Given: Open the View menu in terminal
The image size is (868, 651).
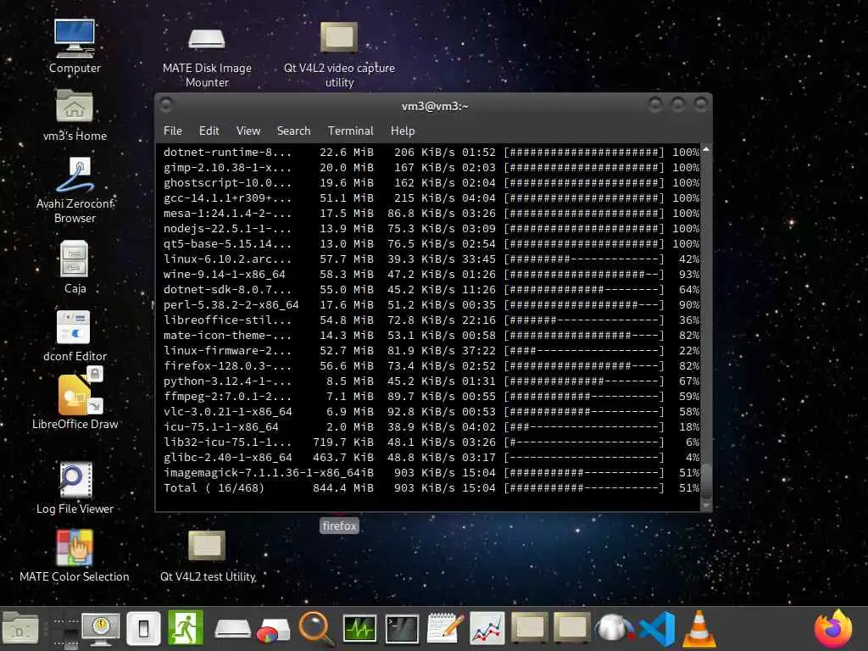Looking at the screenshot, I should click(x=248, y=131).
